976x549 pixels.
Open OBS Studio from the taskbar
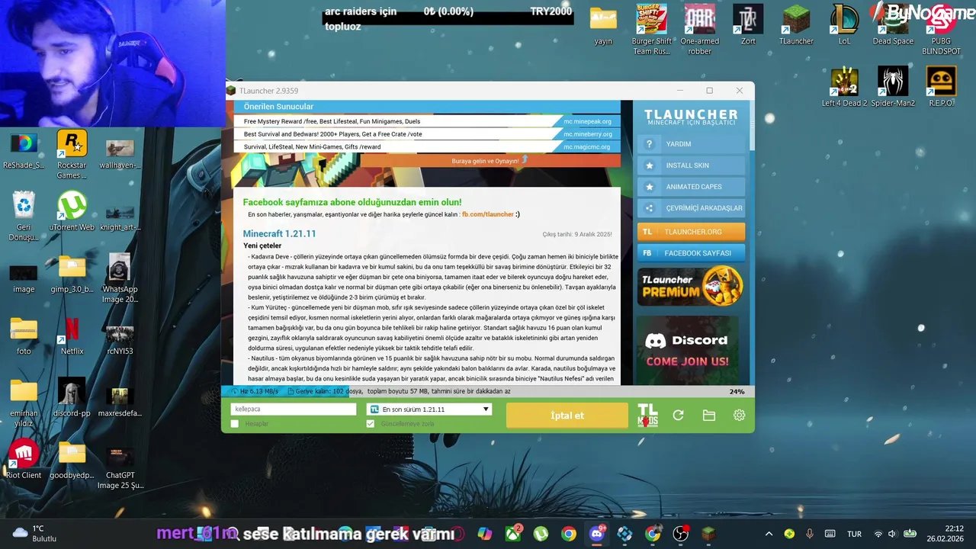(681, 534)
